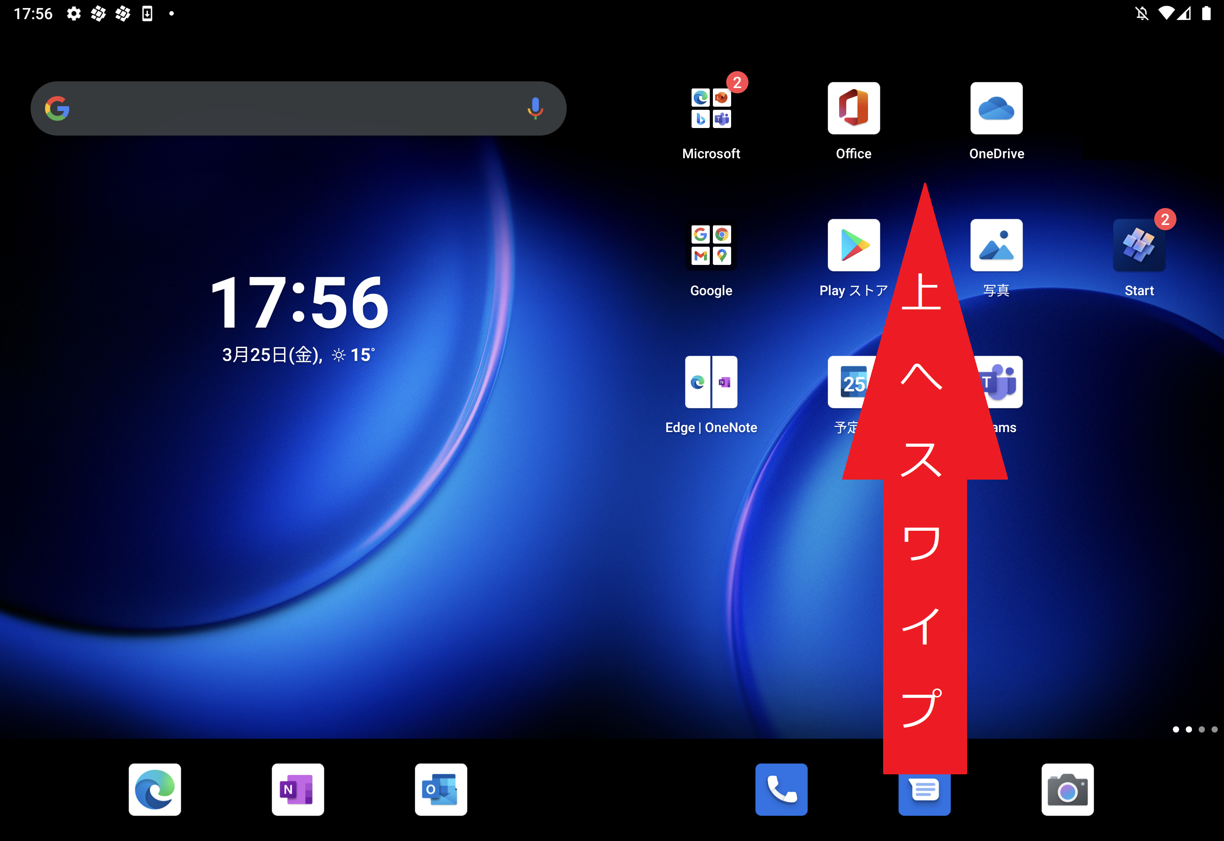Tap the muted notifications bell icon
Viewport: 1224px width, 841px height.
click(1142, 13)
